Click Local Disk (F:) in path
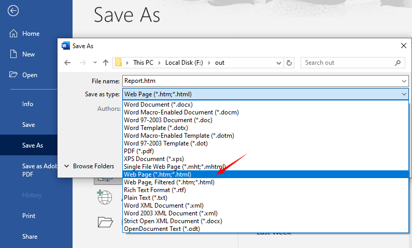The height and width of the screenshot is (248, 412). tap(183, 63)
